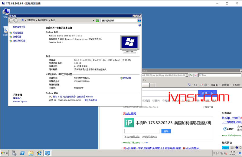Image resolution: width=242 pixels, height=157 pixels.
Task: Launch PowerShell from the taskbar
Action: 22,153
